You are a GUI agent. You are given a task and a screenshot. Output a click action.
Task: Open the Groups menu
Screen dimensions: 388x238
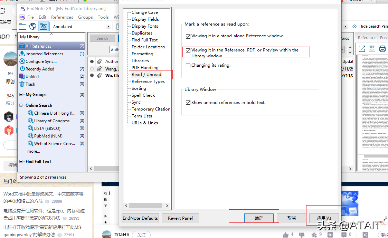[x=85, y=17]
